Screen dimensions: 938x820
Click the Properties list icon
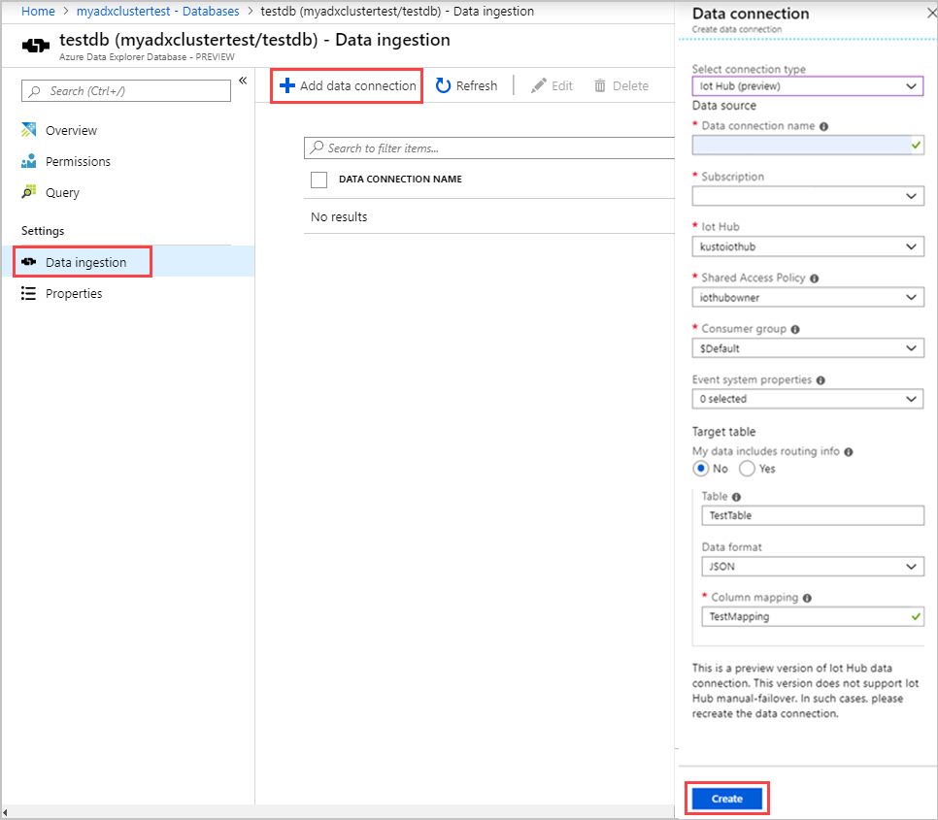(x=28, y=293)
